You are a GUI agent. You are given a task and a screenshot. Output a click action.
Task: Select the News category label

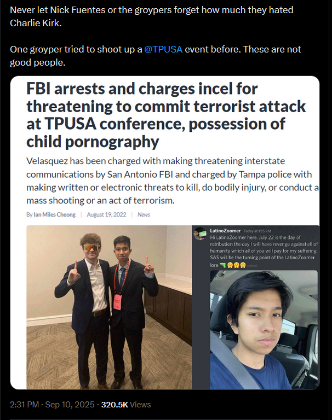click(x=144, y=214)
